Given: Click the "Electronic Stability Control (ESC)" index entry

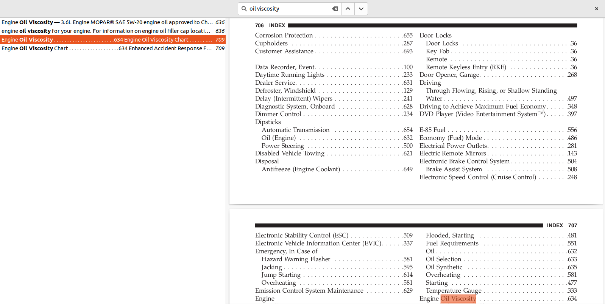Looking at the screenshot, I should (301, 236).
